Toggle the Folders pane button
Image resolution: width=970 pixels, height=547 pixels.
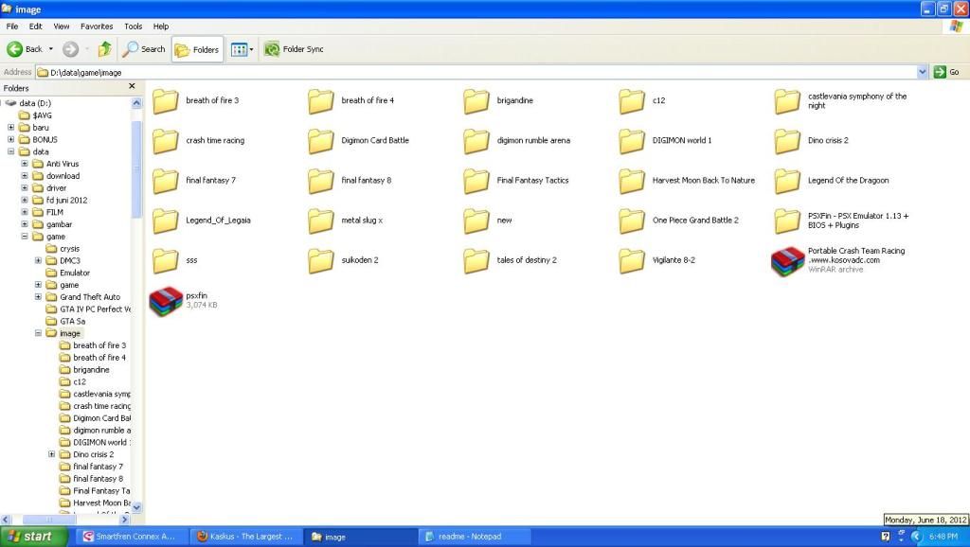[x=197, y=49]
